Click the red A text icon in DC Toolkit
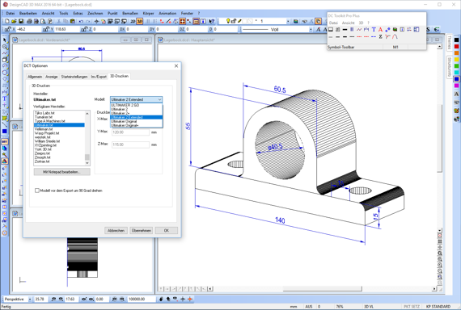 click(x=380, y=29)
